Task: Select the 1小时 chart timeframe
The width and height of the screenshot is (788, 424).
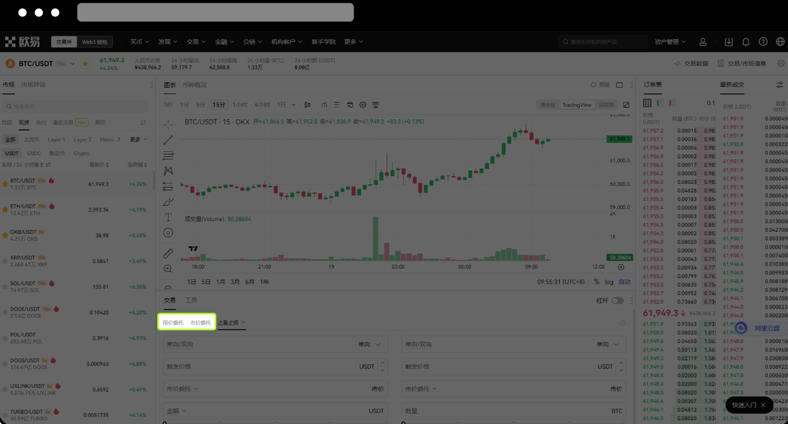Action: pyautogui.click(x=240, y=105)
